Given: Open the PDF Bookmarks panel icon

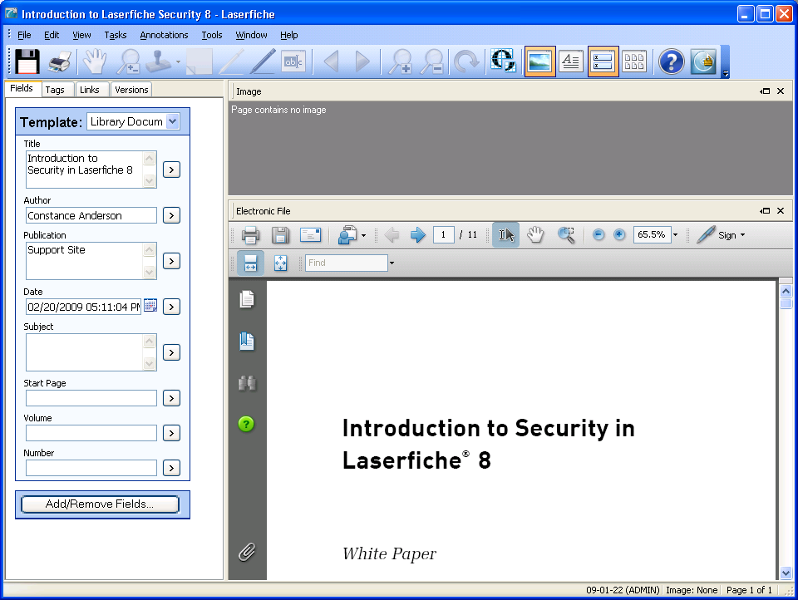Looking at the screenshot, I should tap(247, 341).
